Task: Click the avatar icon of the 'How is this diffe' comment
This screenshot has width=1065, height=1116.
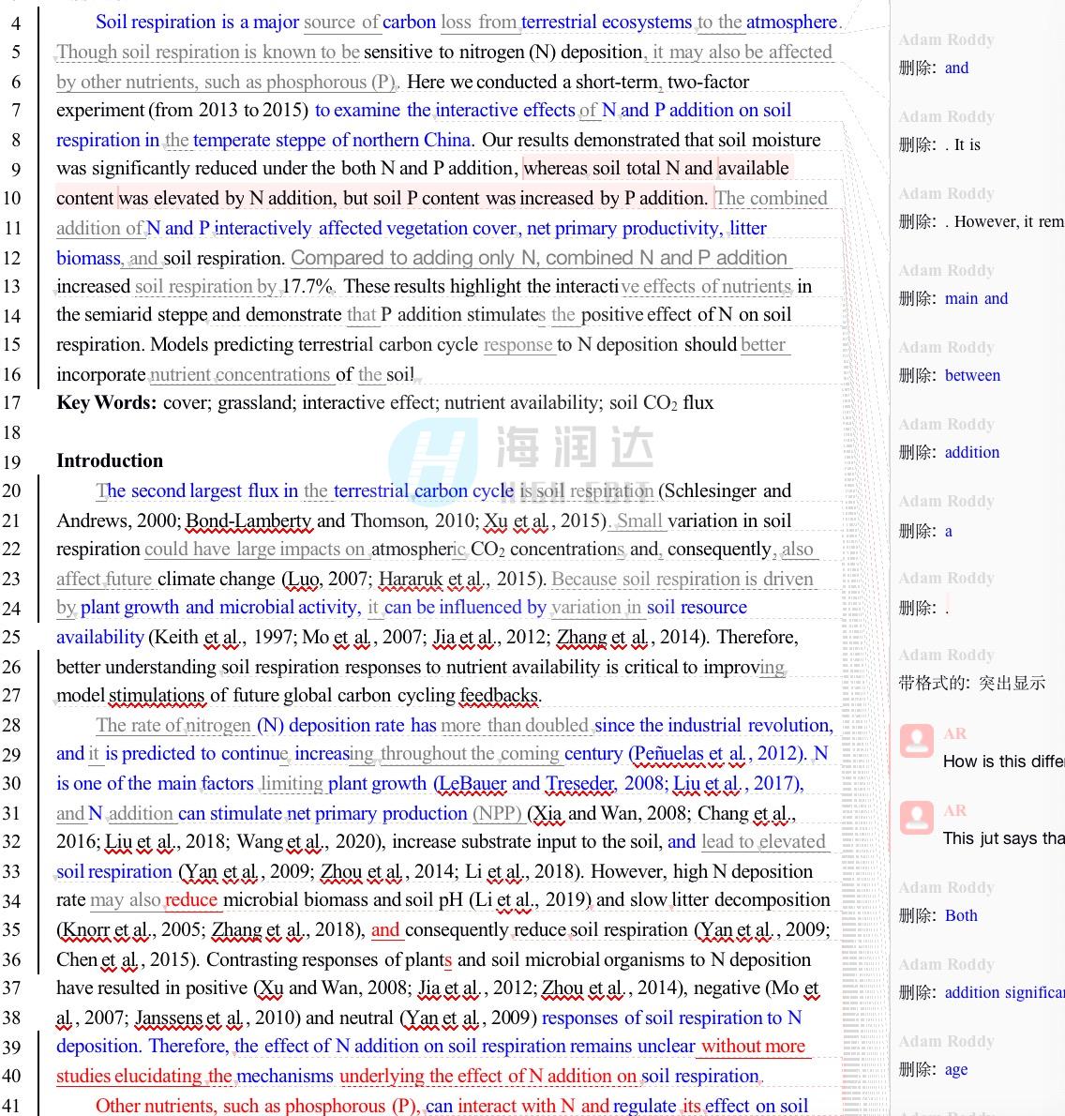Action: (x=916, y=741)
